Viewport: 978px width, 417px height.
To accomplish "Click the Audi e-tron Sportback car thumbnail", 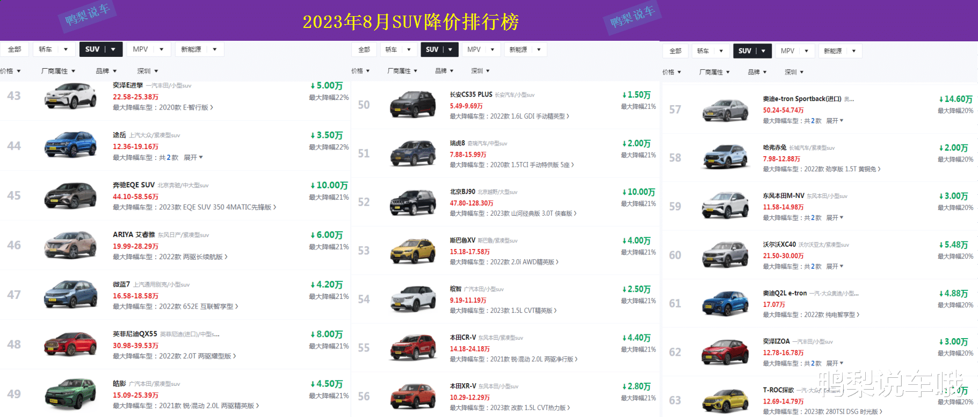I will (725, 111).
